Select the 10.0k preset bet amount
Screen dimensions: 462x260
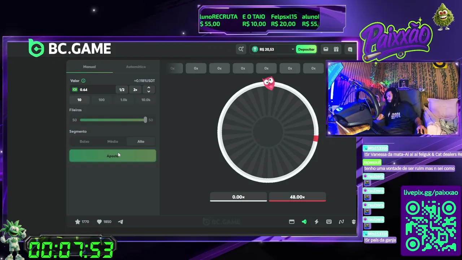[x=146, y=100]
